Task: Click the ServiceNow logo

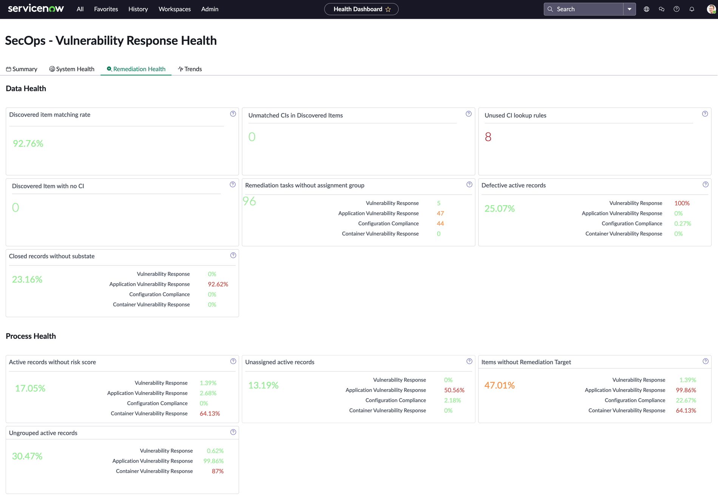Action: coord(36,9)
